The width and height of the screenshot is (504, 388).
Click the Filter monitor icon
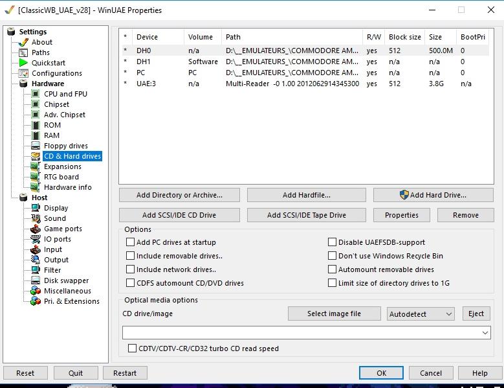[x=36, y=270]
